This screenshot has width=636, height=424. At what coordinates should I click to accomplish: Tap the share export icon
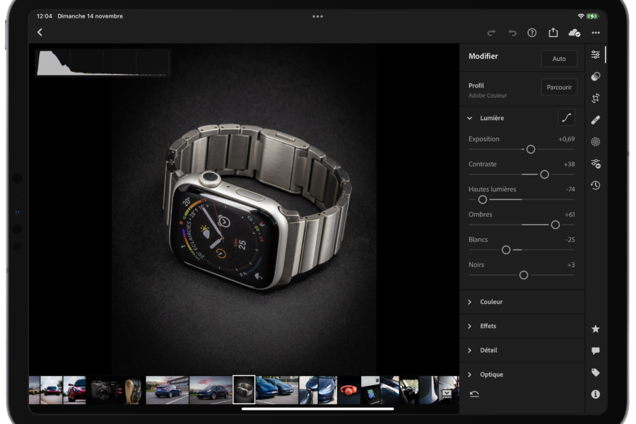click(553, 33)
